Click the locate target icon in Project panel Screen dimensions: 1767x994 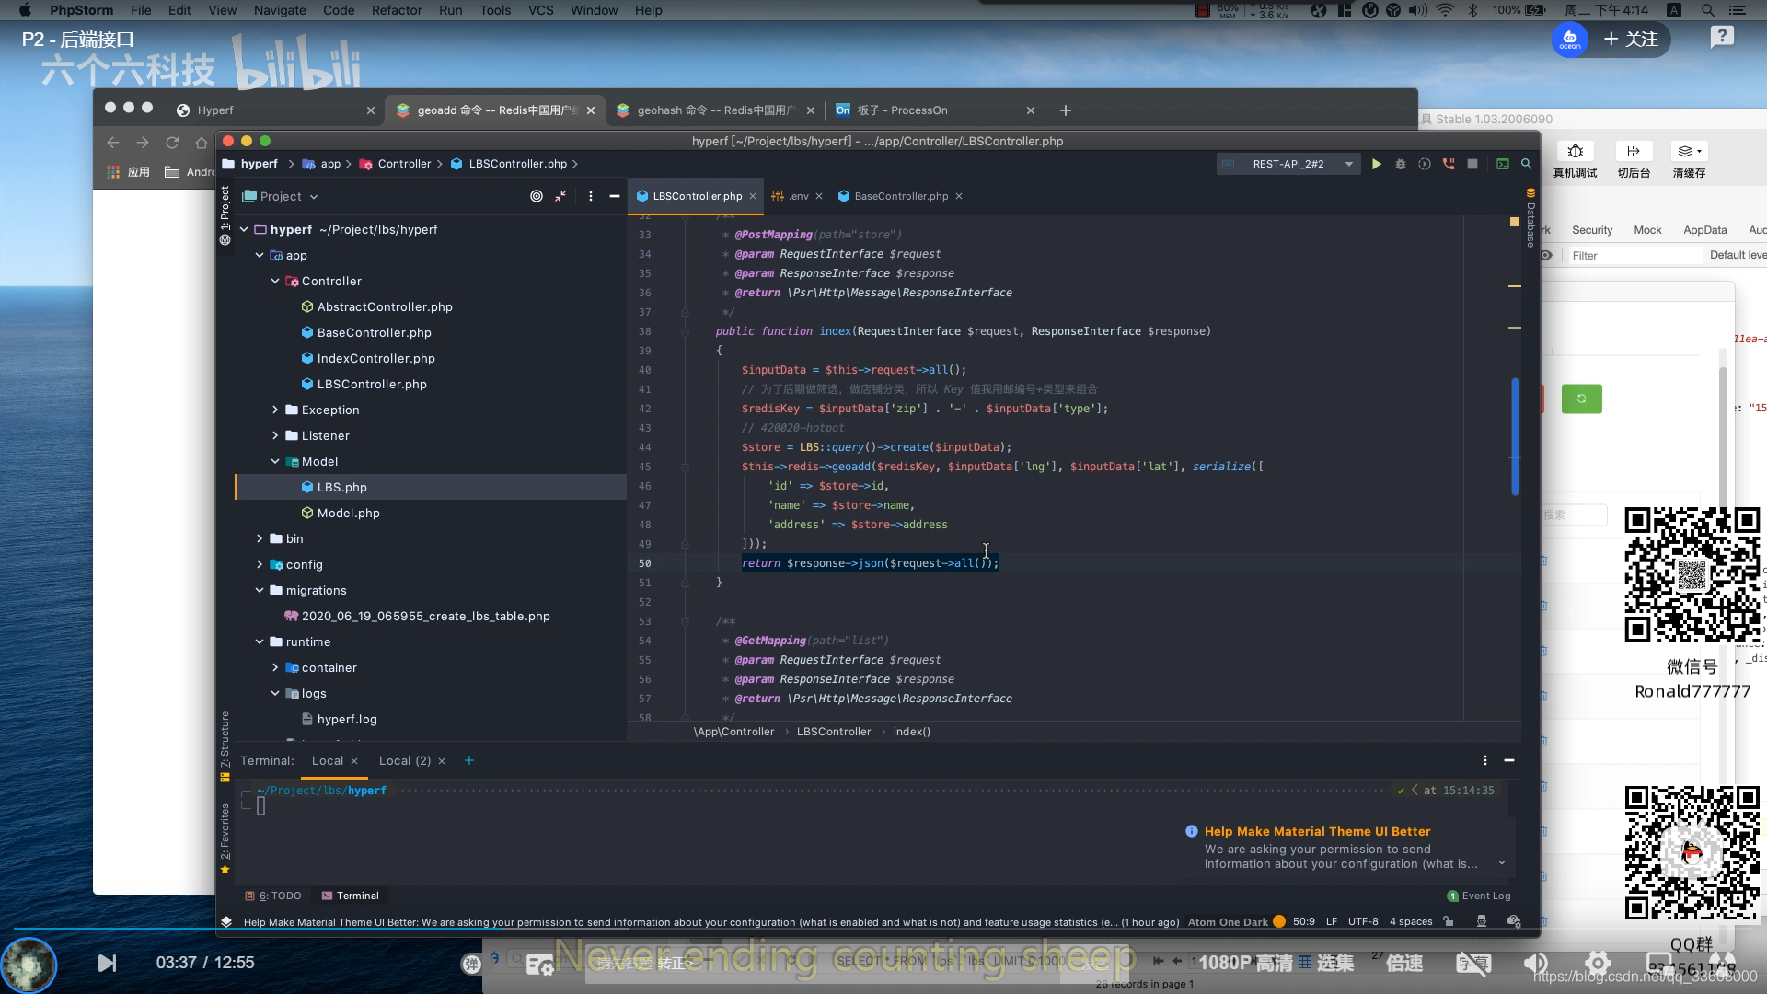tap(537, 196)
